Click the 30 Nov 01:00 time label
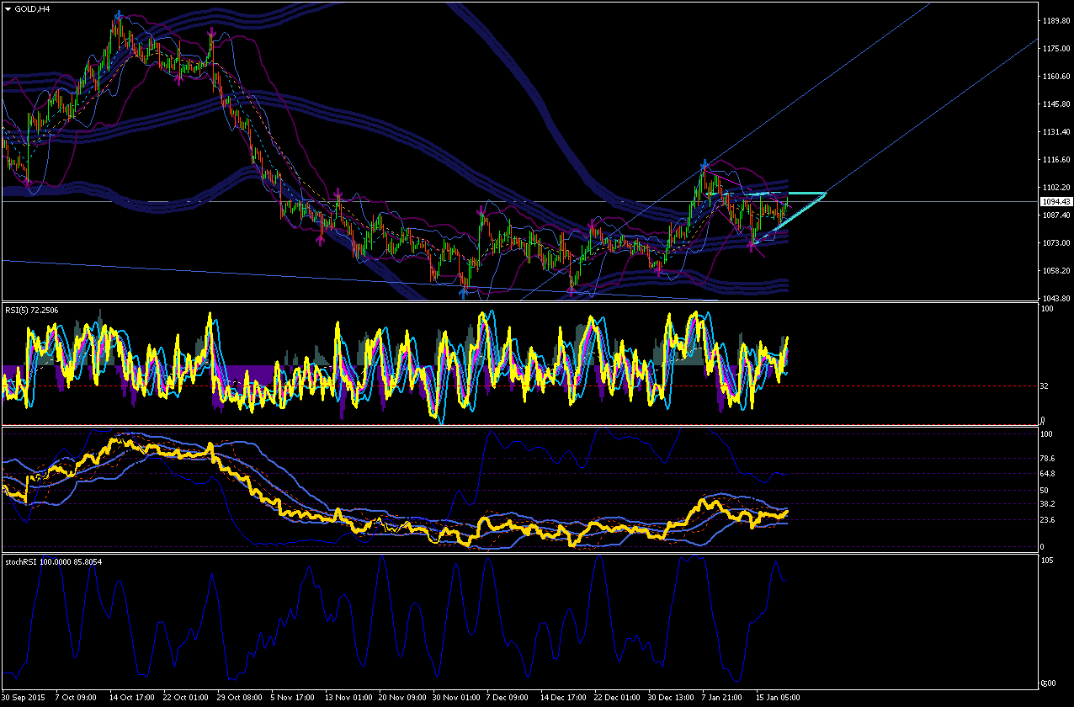 455,698
